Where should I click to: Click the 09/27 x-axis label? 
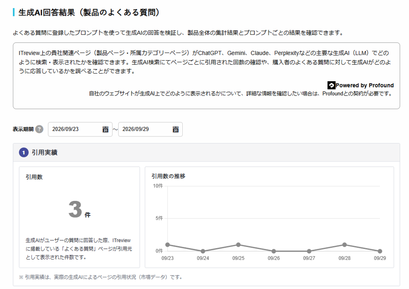pos(309,258)
